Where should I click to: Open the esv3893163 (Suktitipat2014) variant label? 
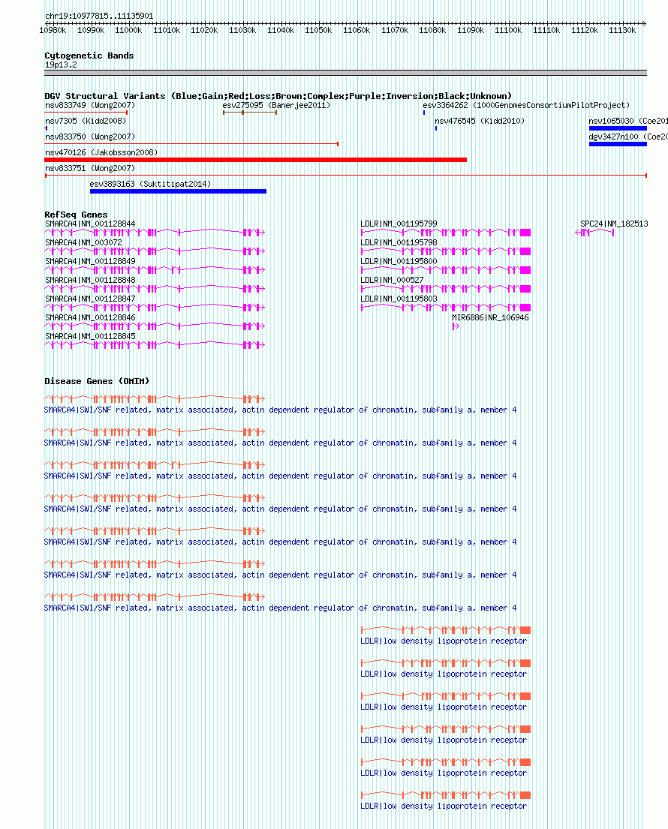150,184
